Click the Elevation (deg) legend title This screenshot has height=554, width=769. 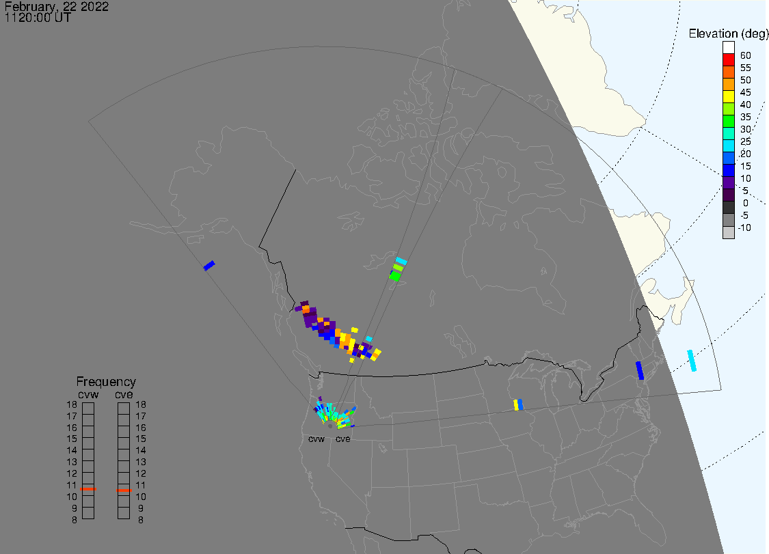[728, 33]
